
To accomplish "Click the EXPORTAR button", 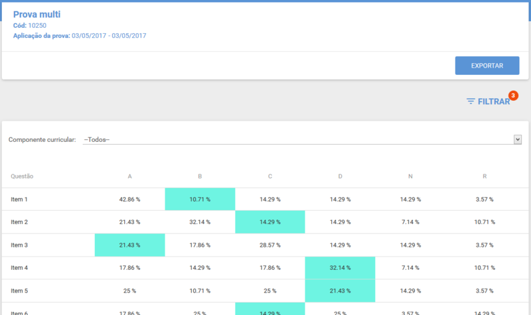I will coord(487,66).
